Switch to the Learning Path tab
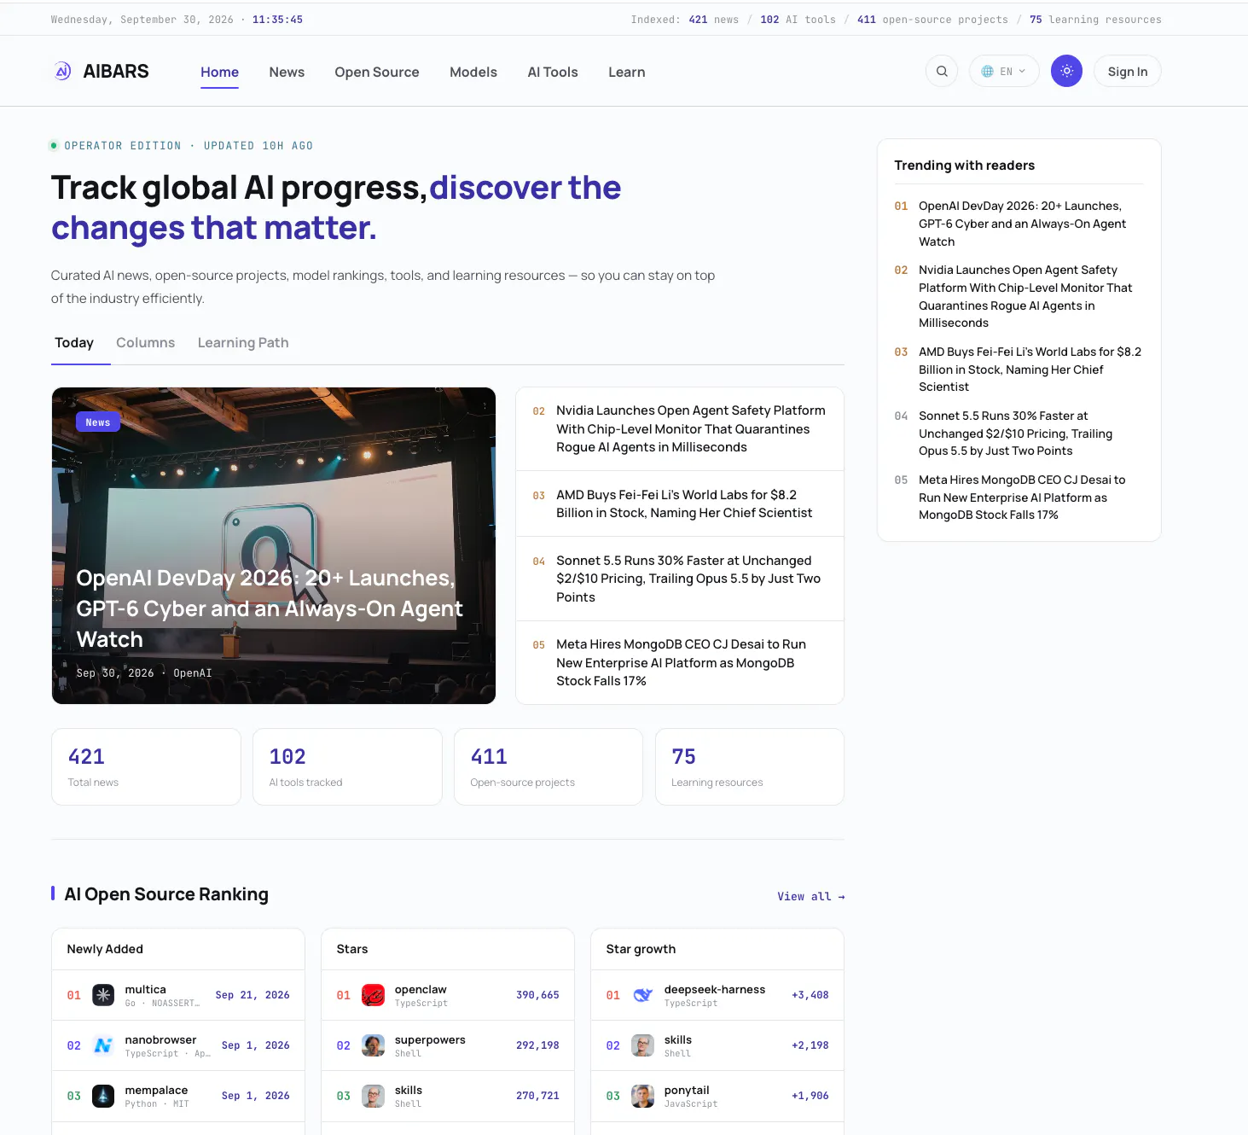 pyautogui.click(x=243, y=343)
